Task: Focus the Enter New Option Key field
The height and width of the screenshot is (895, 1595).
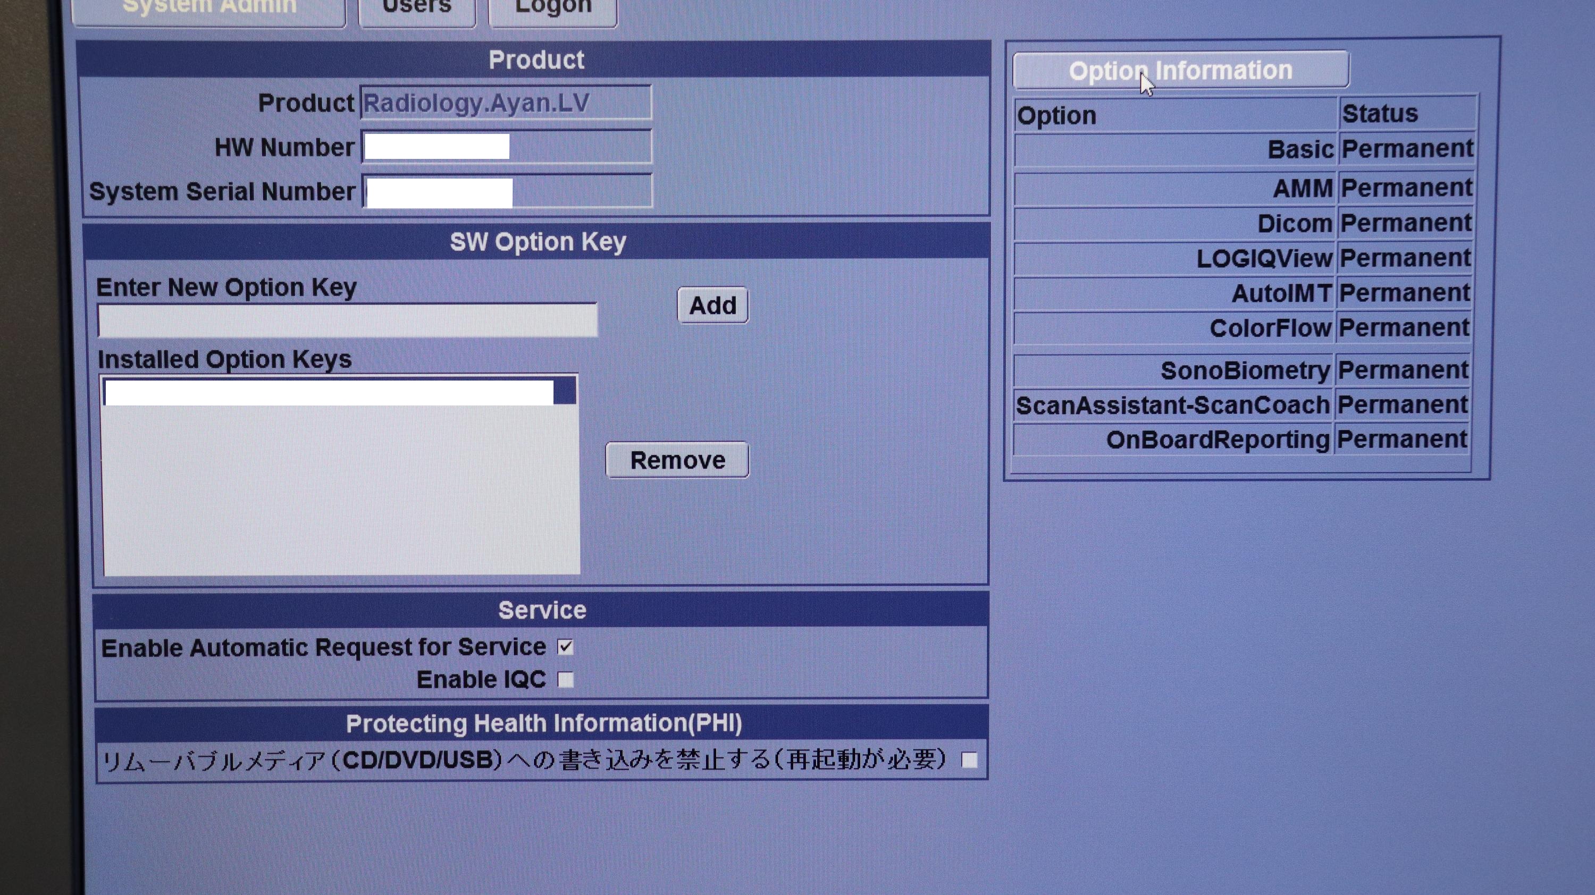Action: click(x=347, y=320)
